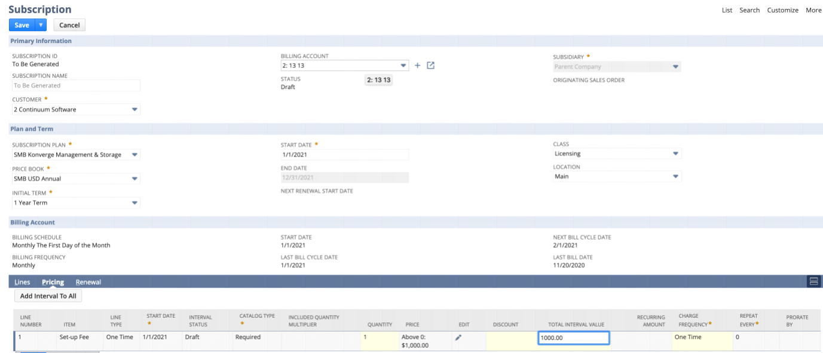Screen dimensions: 823x353
Task: Open the Subsidiary dropdown
Action: point(676,67)
